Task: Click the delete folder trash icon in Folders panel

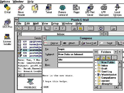Action: (114, 58)
